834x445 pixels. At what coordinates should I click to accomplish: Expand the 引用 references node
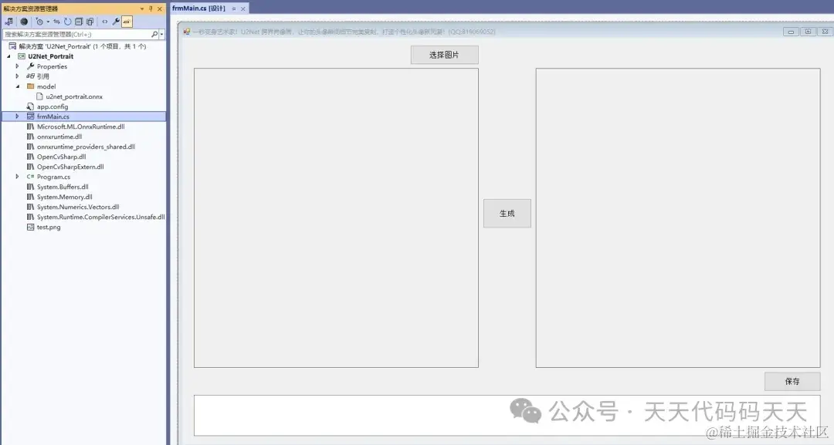pyautogui.click(x=17, y=76)
